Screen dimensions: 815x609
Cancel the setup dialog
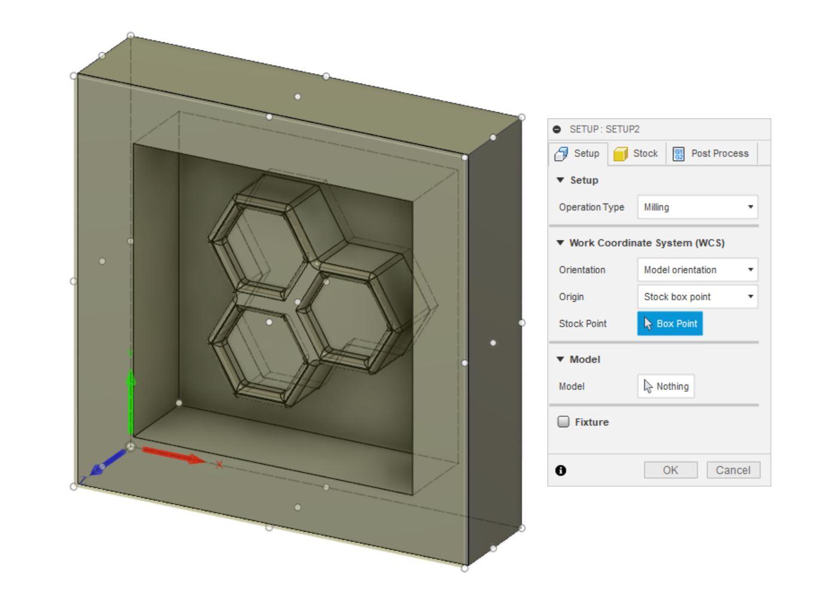733,470
